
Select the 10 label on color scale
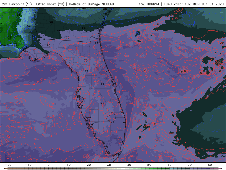[69, 165]
